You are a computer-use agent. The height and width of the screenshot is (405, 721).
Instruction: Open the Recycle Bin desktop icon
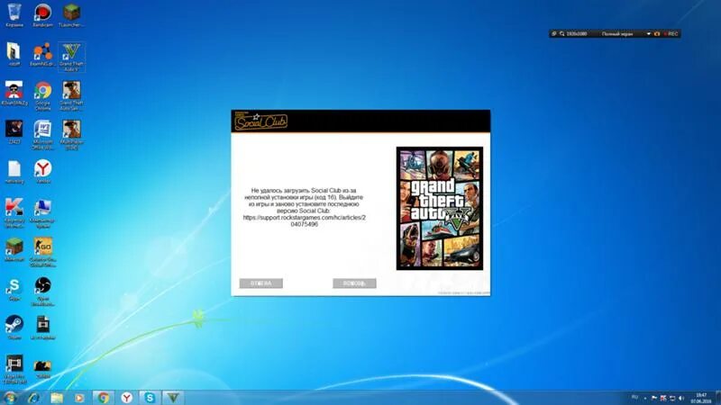(x=14, y=15)
